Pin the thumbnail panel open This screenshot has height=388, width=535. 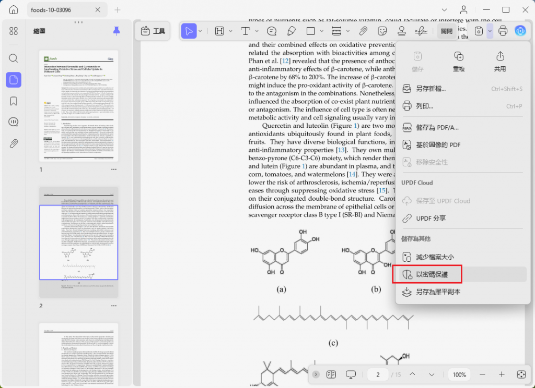pyautogui.click(x=117, y=31)
